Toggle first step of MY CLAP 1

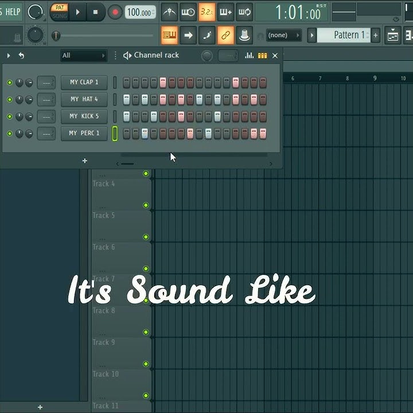coord(126,83)
